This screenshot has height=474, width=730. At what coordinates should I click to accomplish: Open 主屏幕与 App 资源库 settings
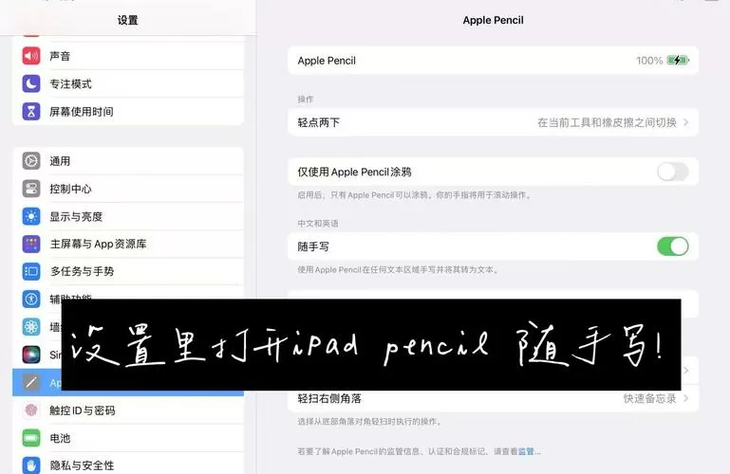(x=128, y=244)
